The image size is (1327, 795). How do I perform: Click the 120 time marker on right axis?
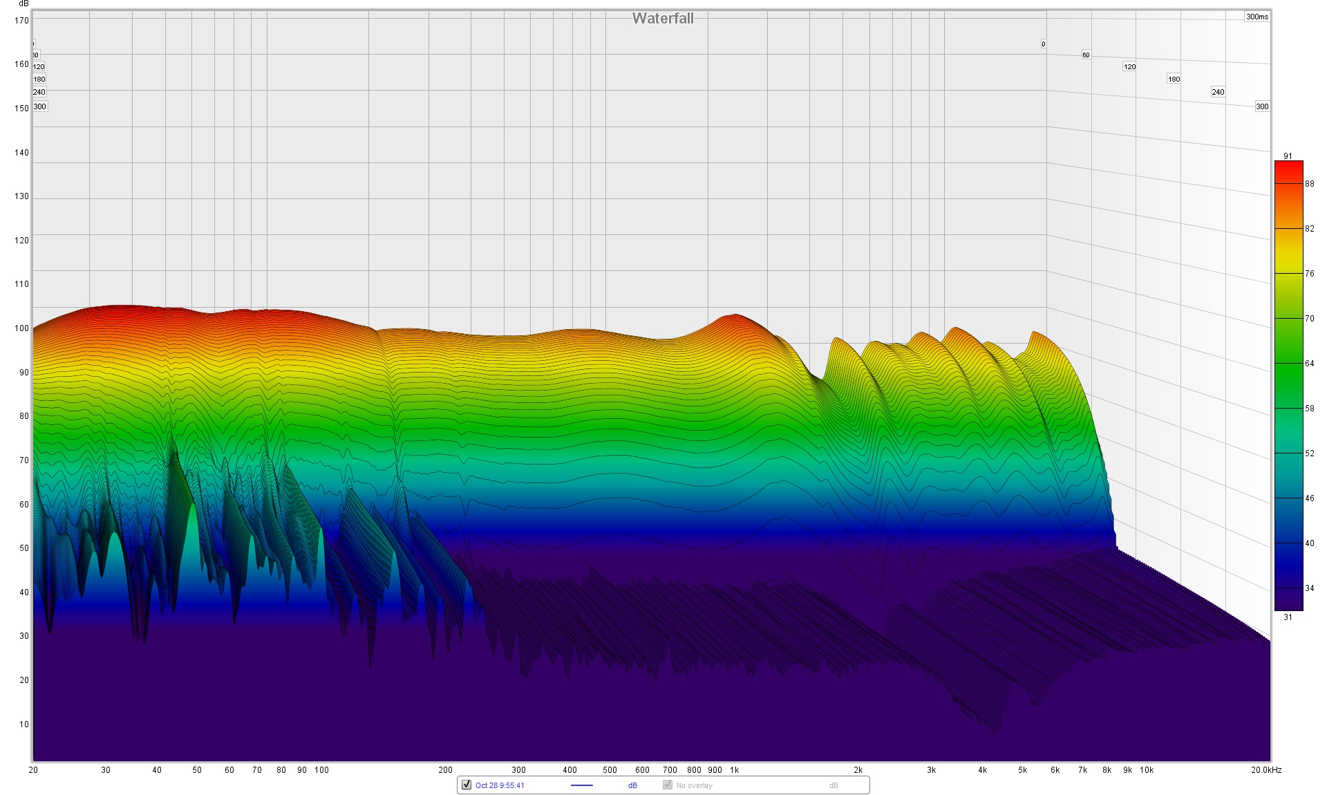pyautogui.click(x=1129, y=67)
